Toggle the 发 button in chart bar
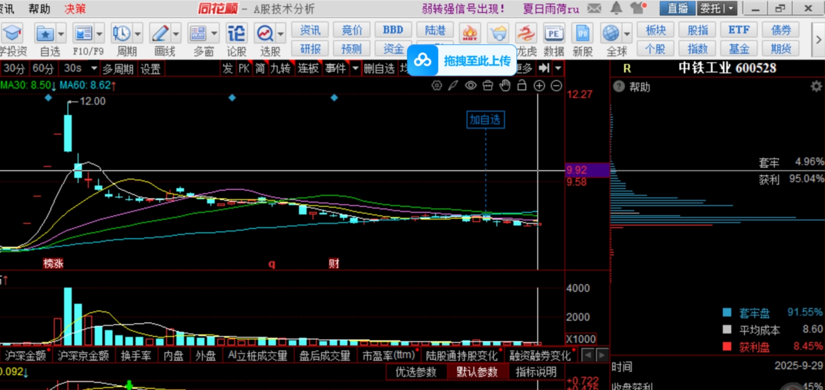The width and height of the screenshot is (825, 390). click(x=228, y=69)
